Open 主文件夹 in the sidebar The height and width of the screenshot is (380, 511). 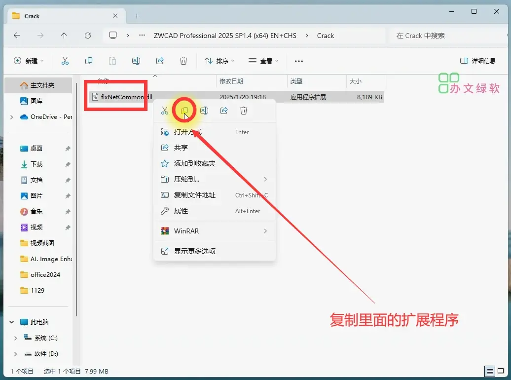pos(38,85)
